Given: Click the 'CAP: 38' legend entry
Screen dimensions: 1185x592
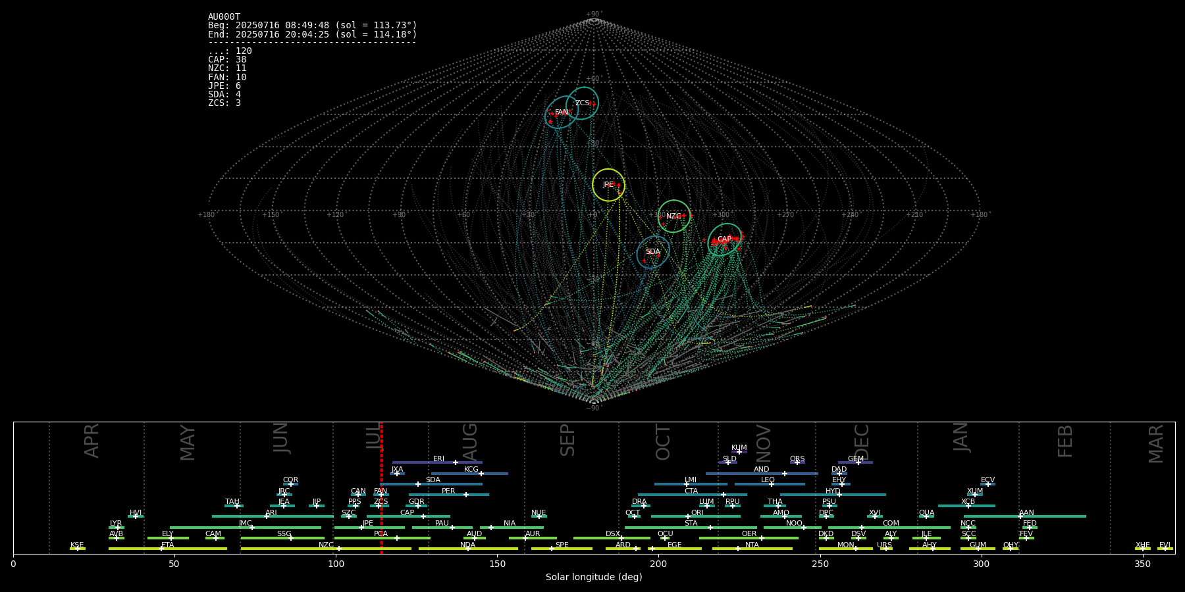Looking at the screenshot, I should tap(227, 60).
